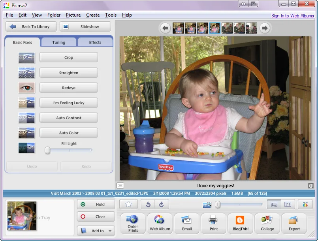Rotate photo clockwise
The image size is (318, 241).
coord(162,204)
